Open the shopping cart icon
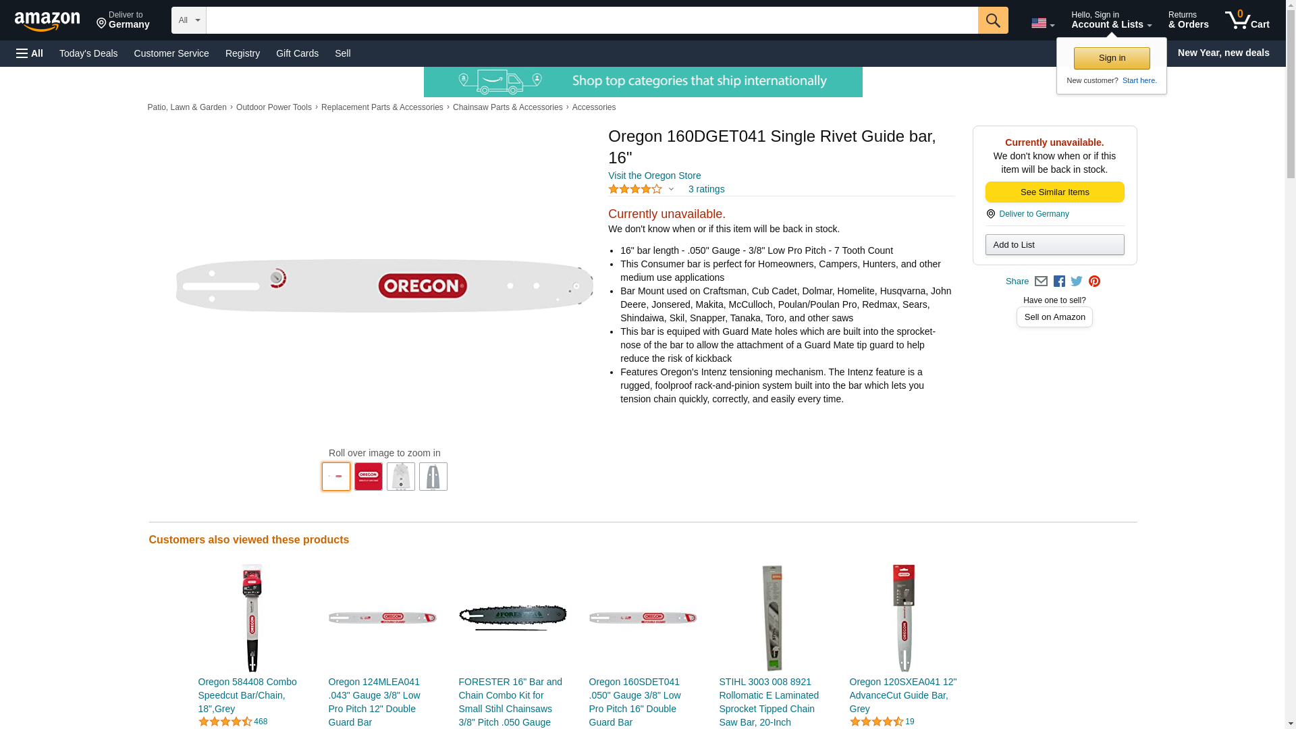The width and height of the screenshot is (1296, 729). point(1247,20)
